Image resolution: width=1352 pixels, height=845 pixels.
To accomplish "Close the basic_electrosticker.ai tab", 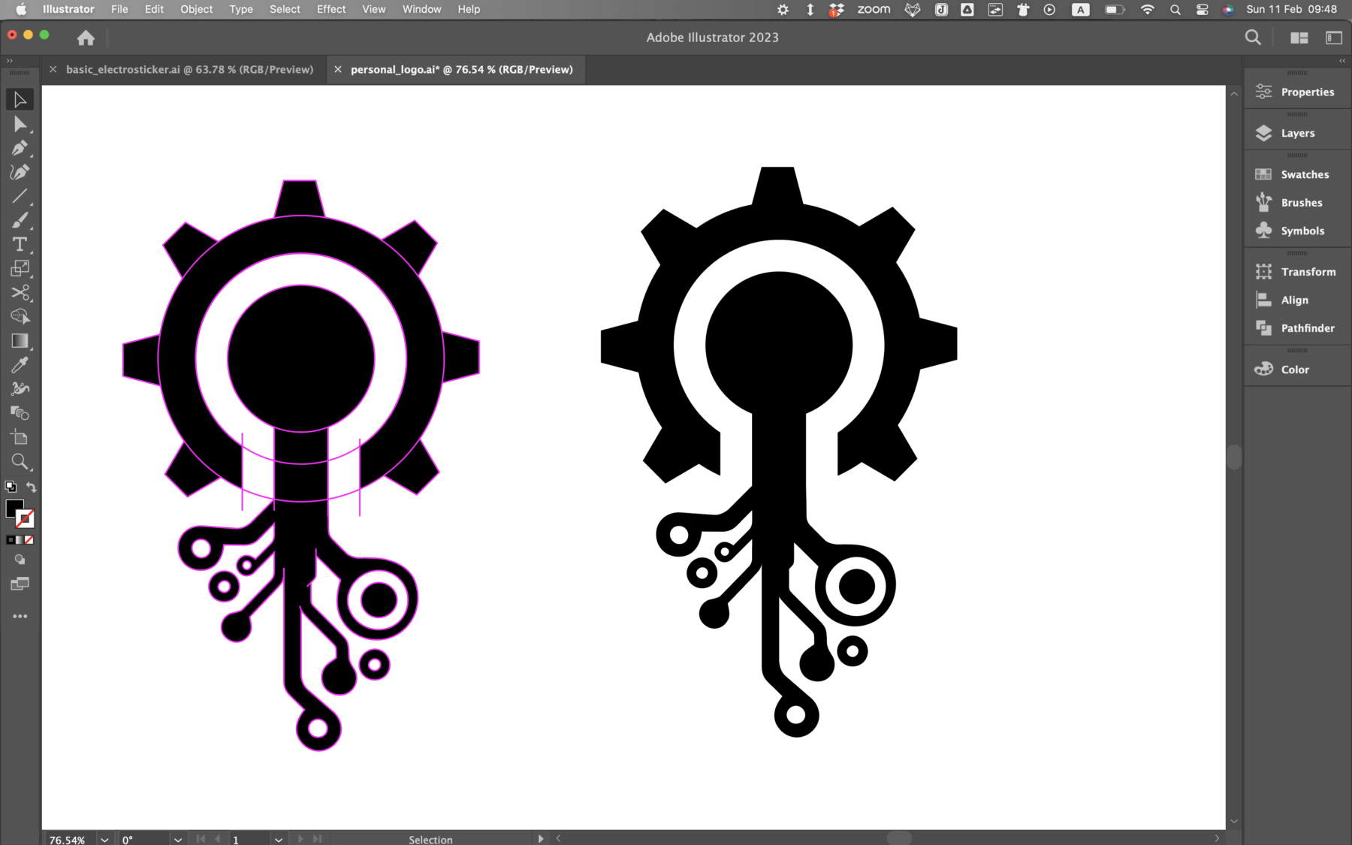I will (53, 69).
